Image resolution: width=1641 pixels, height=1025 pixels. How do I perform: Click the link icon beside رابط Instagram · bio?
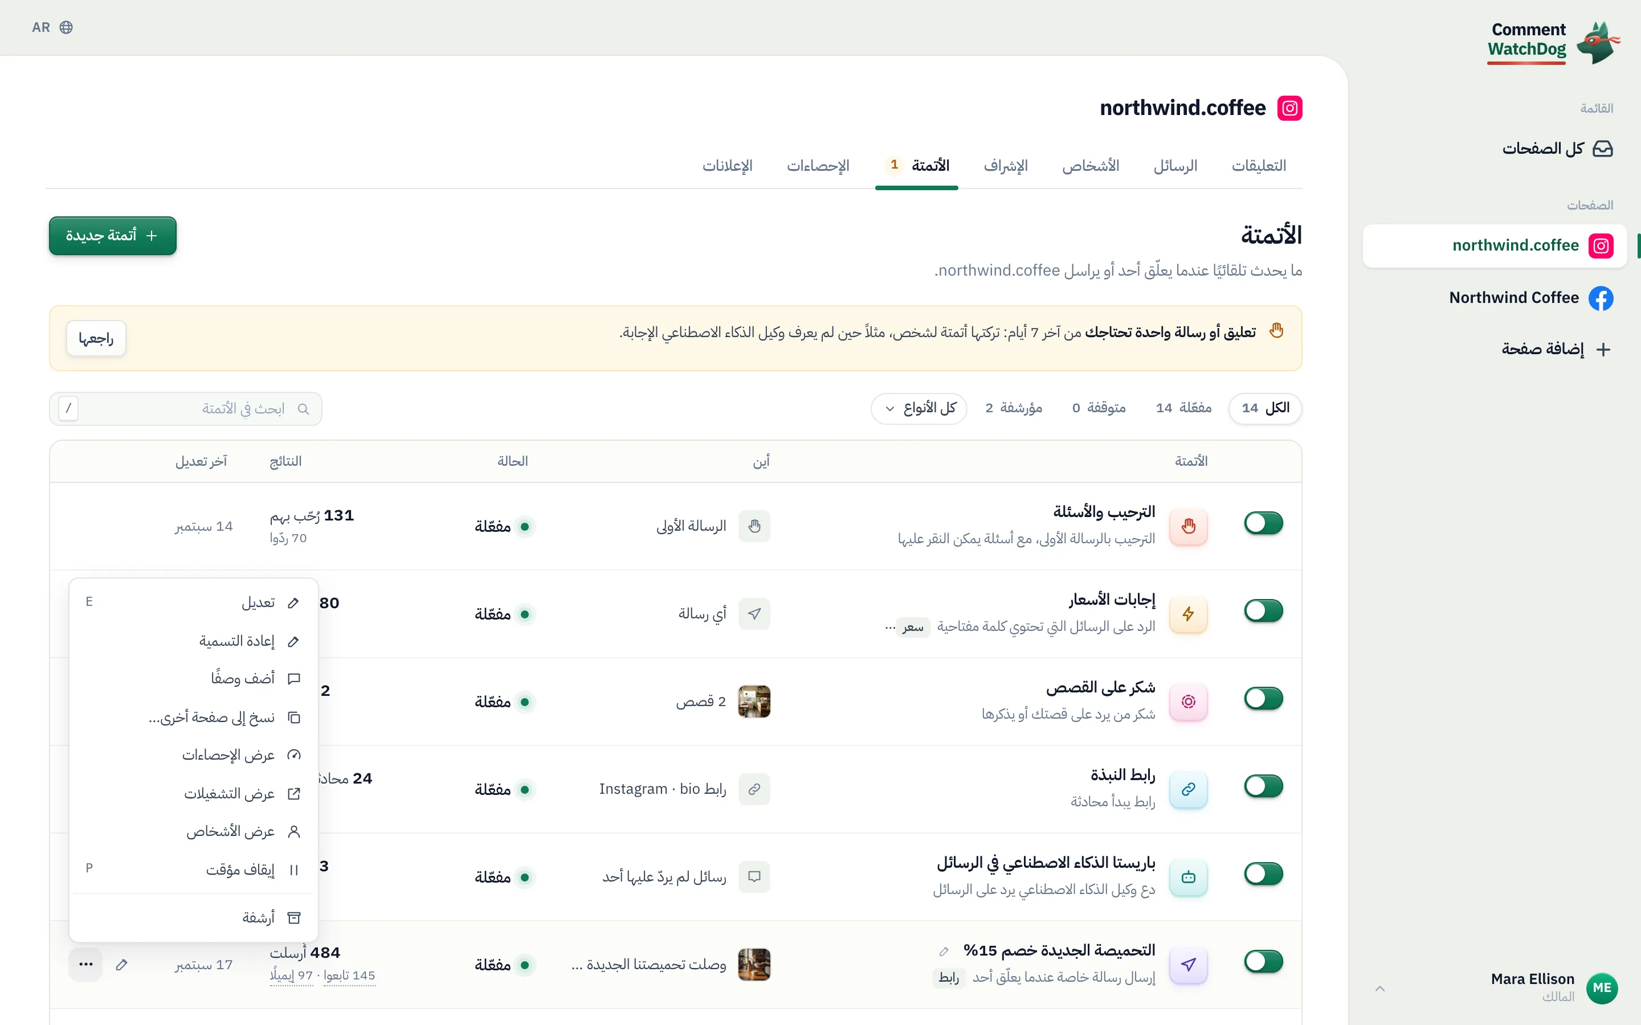(754, 789)
